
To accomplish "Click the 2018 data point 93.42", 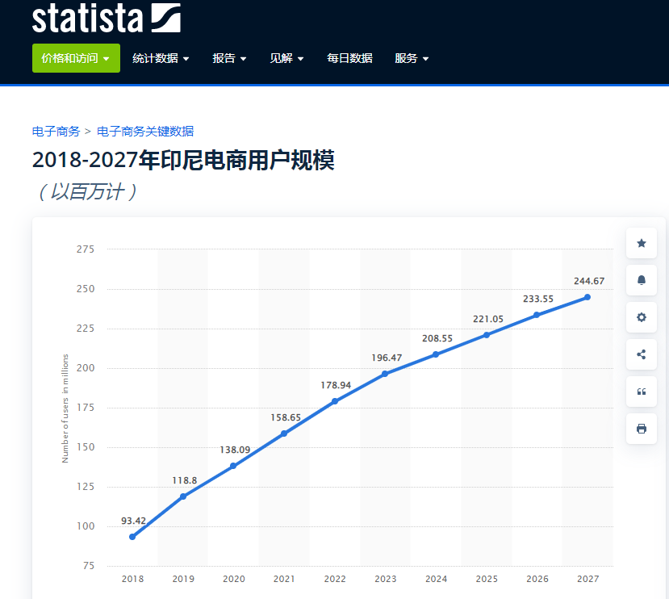I will (132, 537).
